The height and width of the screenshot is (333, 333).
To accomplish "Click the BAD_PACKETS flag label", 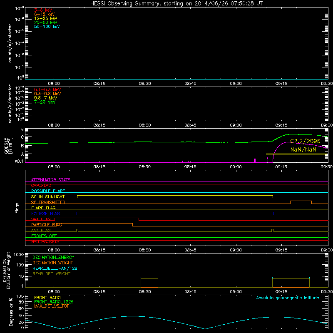I will (x=45, y=241).
